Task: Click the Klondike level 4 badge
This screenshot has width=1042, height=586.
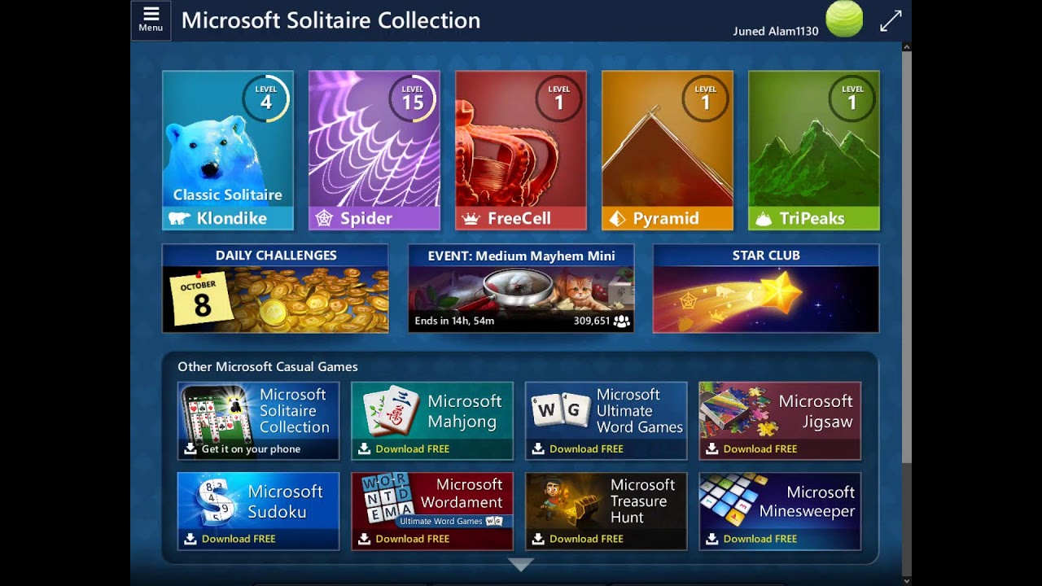Action: pyautogui.click(x=266, y=98)
